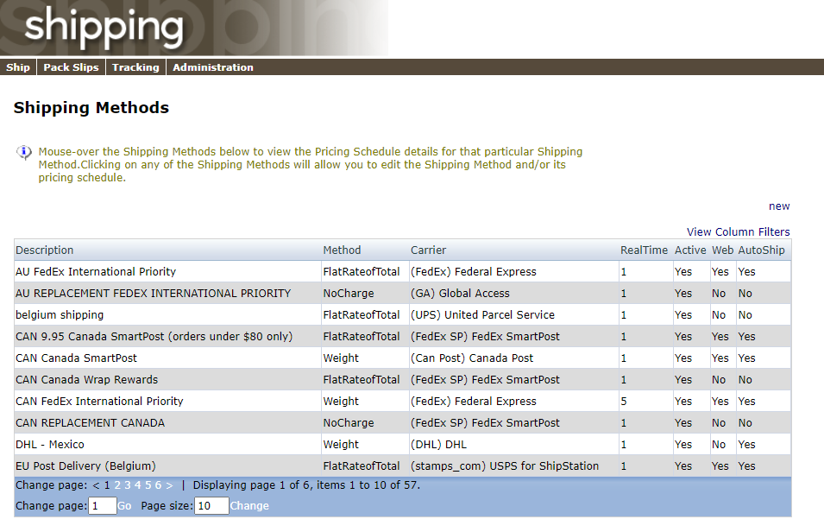This screenshot has height=532, width=824.
Task: Open the Tracking menu
Action: (135, 67)
